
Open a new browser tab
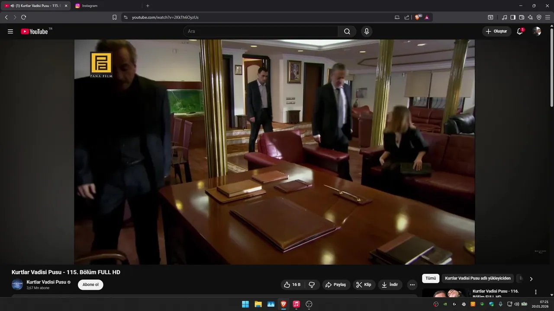coord(148,6)
